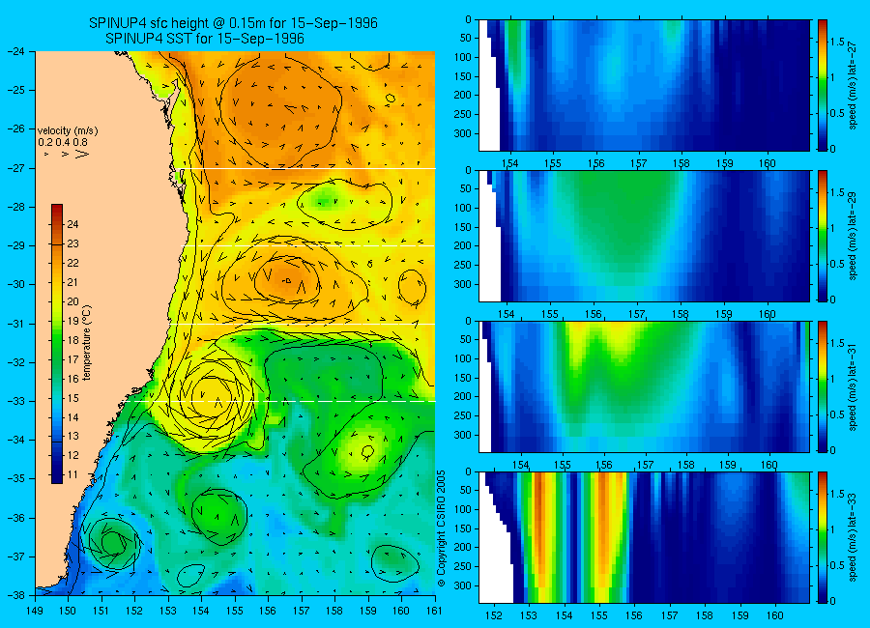Click the white section line at latitude -31
This screenshot has width=870, height=628.
click(x=303, y=324)
